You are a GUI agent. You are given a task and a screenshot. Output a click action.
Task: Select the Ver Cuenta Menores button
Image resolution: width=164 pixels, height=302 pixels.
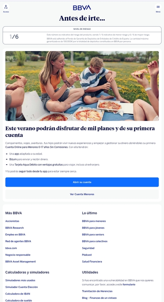[x=82, y=194]
